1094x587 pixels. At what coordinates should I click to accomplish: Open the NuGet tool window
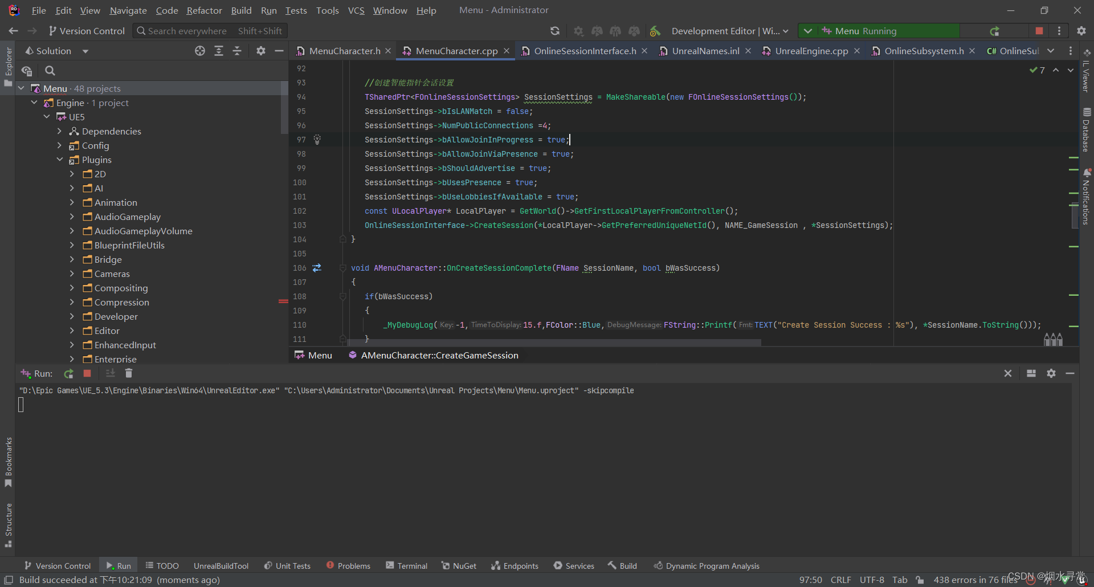[459, 565]
